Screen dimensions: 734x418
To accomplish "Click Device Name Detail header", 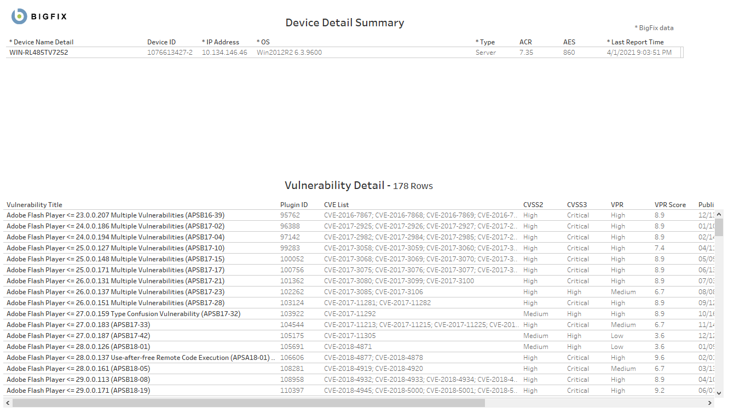I will tap(41, 42).
